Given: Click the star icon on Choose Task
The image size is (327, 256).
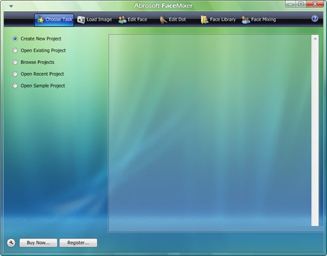Looking at the screenshot, I should click(x=41, y=20).
